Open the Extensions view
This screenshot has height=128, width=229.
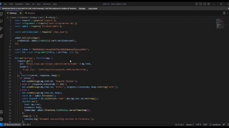(1, 36)
